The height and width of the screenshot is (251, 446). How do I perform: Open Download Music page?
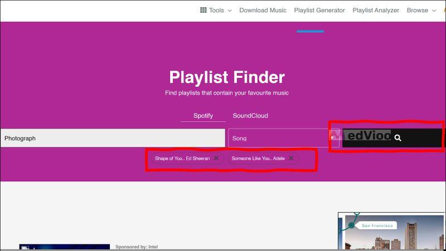point(263,10)
